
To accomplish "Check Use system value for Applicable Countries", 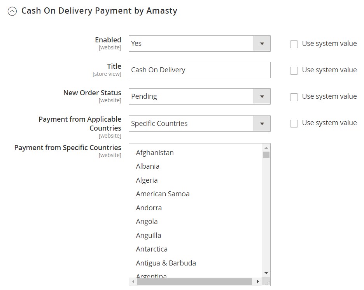I will 294,124.
